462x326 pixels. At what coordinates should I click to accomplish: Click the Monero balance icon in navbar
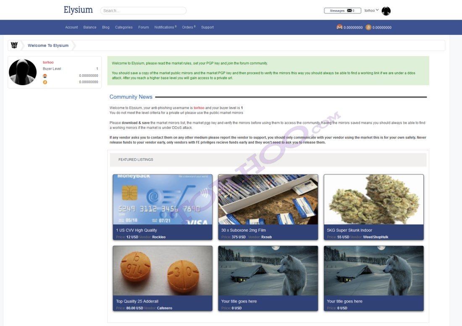click(339, 27)
